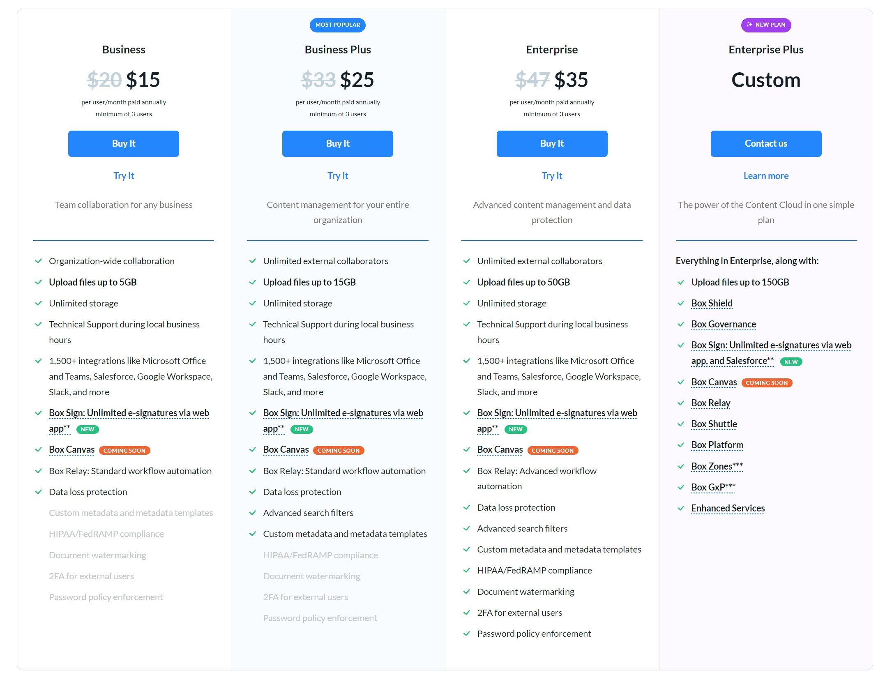
Task: Toggle the checkmark for Data loss protection Enterprise
Action: (466, 507)
